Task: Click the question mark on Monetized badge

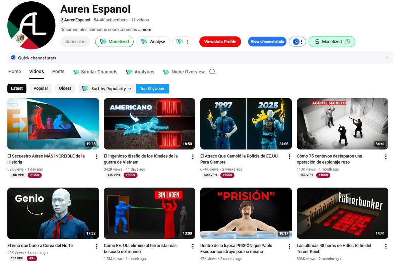Action: pos(347,42)
